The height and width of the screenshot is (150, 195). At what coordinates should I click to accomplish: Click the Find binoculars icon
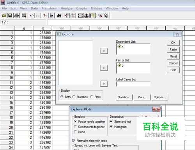pos(59,16)
